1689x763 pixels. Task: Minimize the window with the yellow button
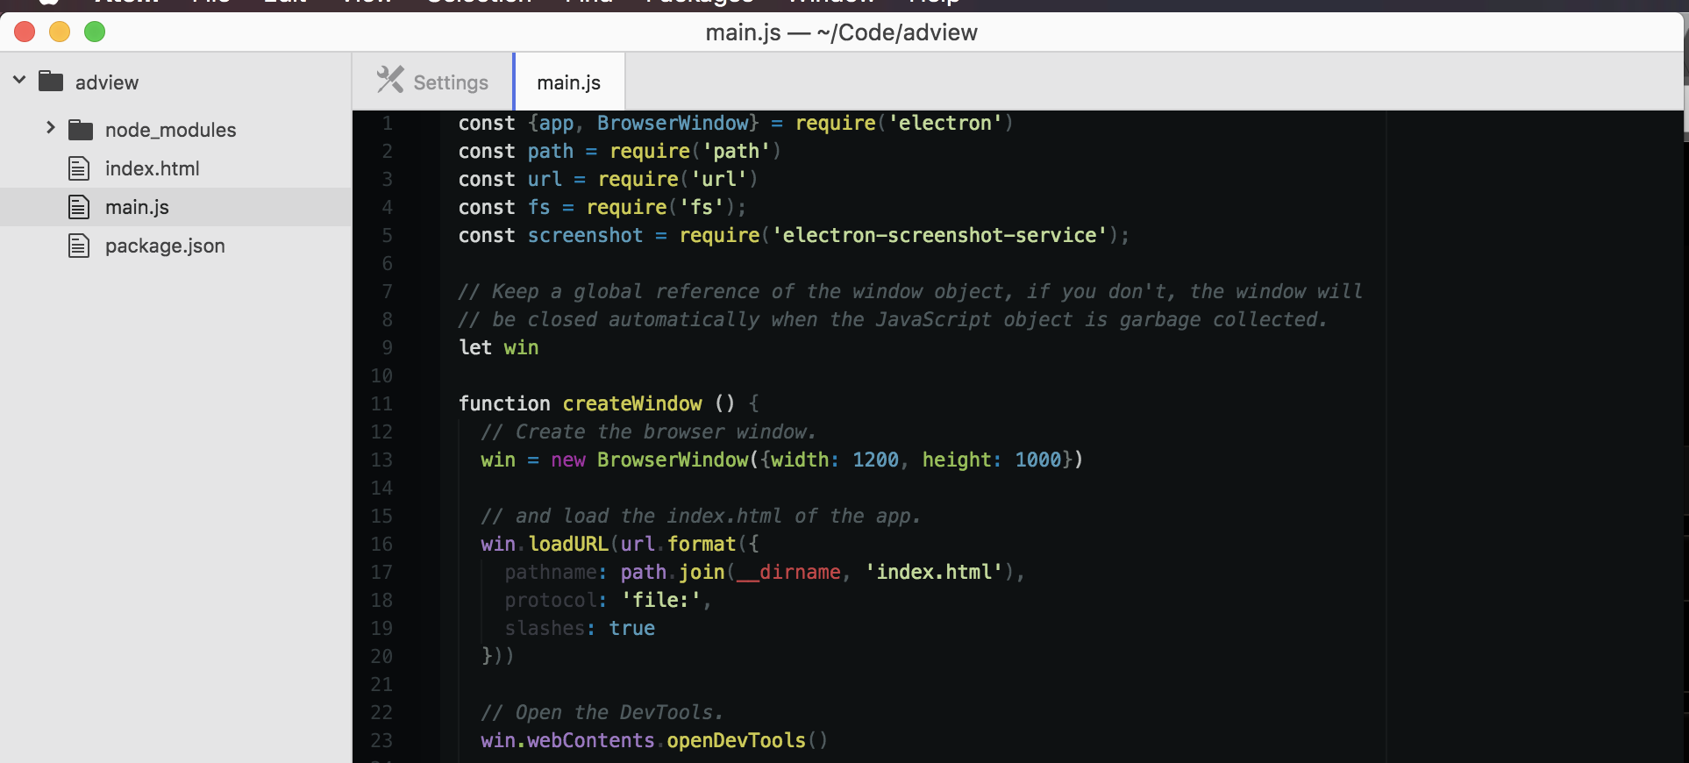point(60,32)
